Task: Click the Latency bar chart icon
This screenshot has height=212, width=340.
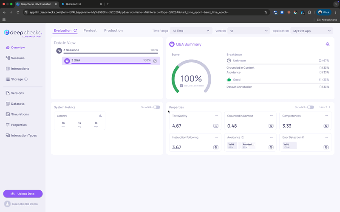Action: tap(101, 116)
